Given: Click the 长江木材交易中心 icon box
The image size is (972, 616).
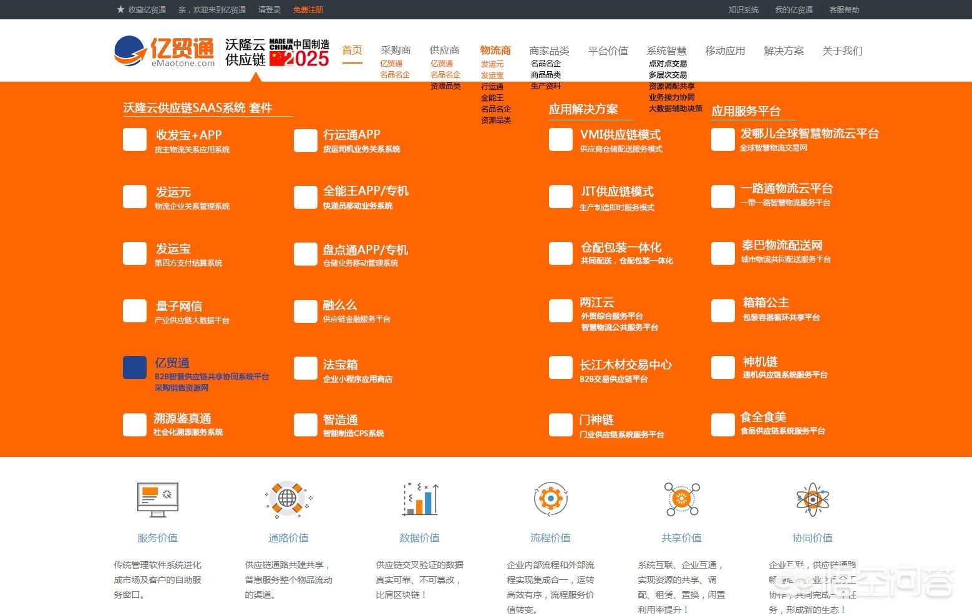Looking at the screenshot, I should (x=561, y=368).
